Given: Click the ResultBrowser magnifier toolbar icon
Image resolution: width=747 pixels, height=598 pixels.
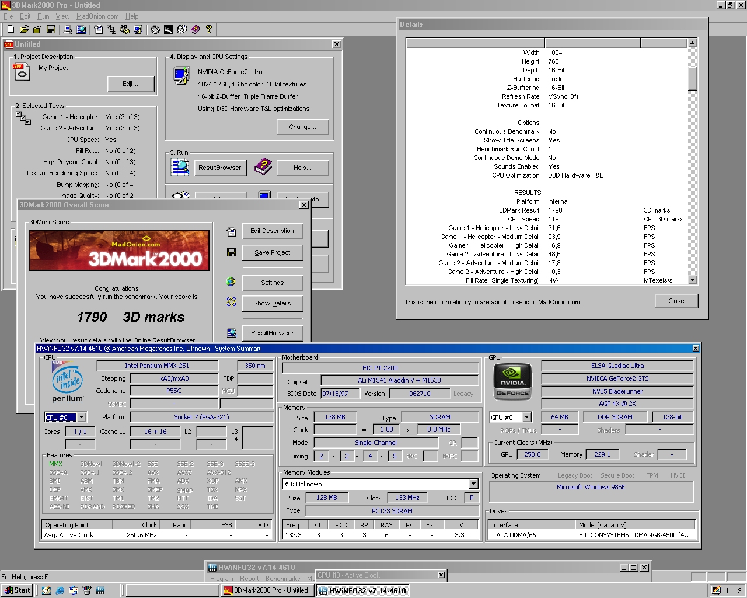Looking at the screenshot, I should pyautogui.click(x=81, y=29).
